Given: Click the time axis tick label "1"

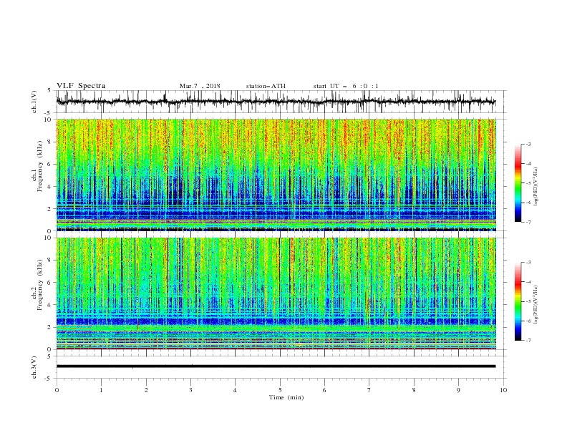Looking at the screenshot, I should point(101,390).
